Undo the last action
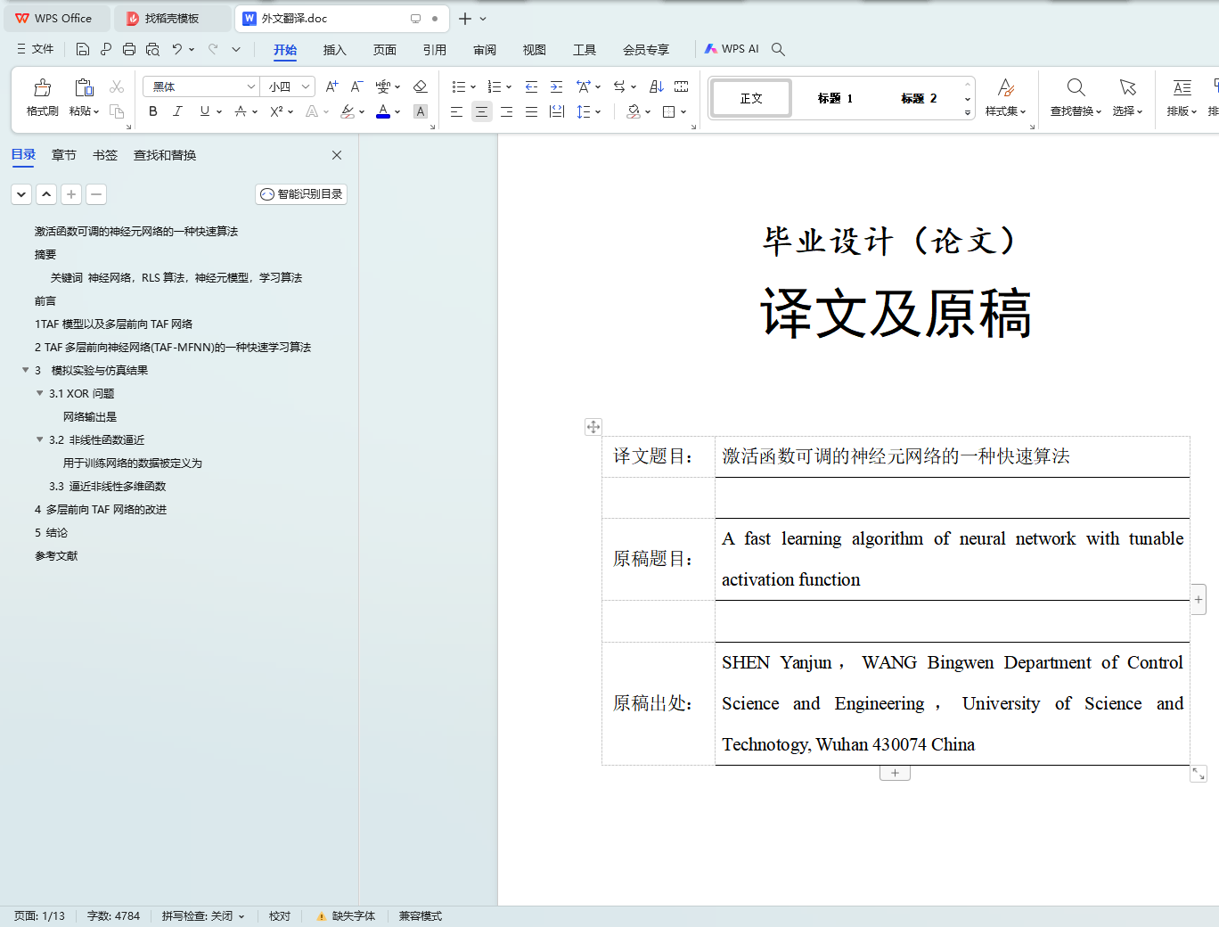The width and height of the screenshot is (1219, 927). 177,49
